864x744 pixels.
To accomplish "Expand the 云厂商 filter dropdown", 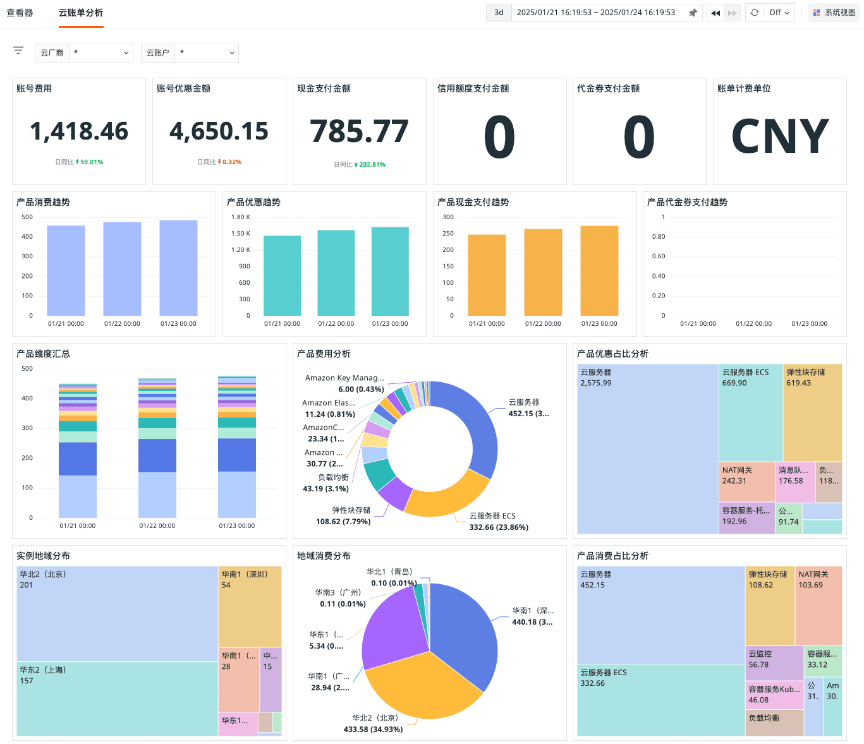I will pos(101,53).
